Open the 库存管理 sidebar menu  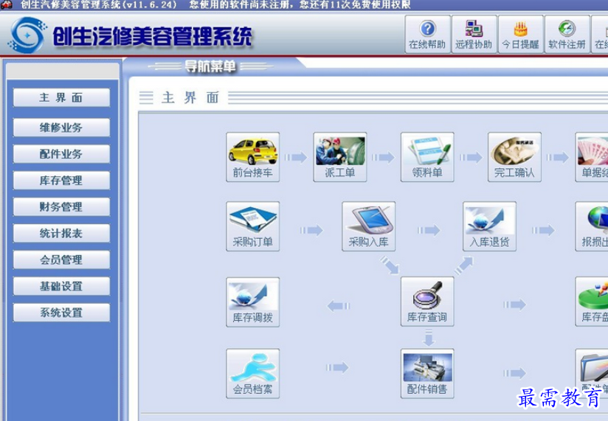[61, 180]
